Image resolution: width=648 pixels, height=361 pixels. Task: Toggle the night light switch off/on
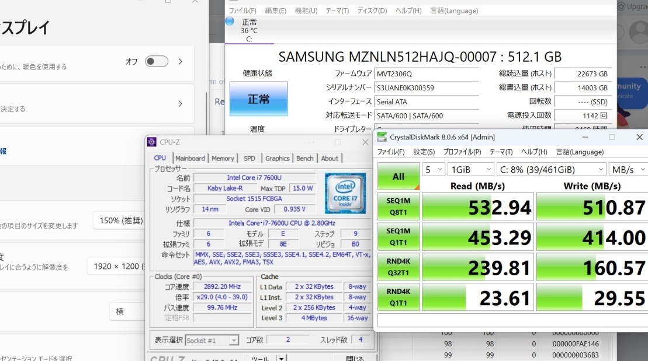coord(157,61)
